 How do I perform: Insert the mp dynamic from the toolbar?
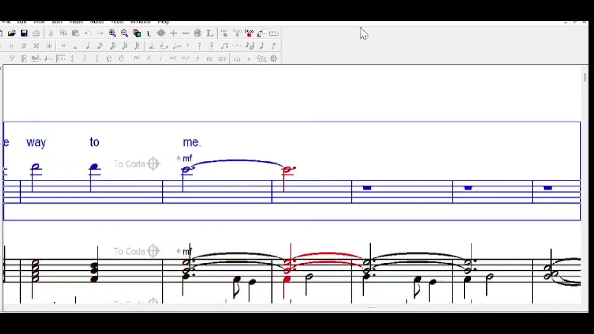click(185, 58)
